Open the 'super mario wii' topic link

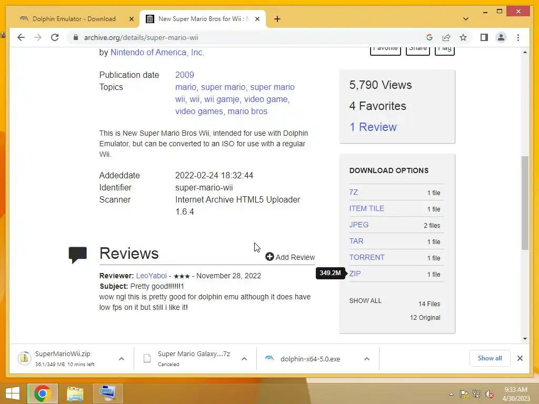(x=235, y=93)
